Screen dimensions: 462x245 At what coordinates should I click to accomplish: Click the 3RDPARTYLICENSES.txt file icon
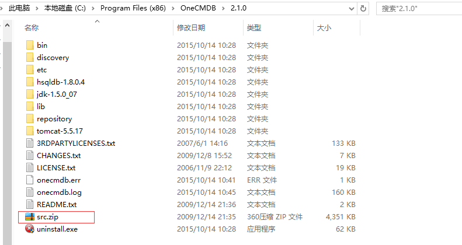tap(30, 143)
